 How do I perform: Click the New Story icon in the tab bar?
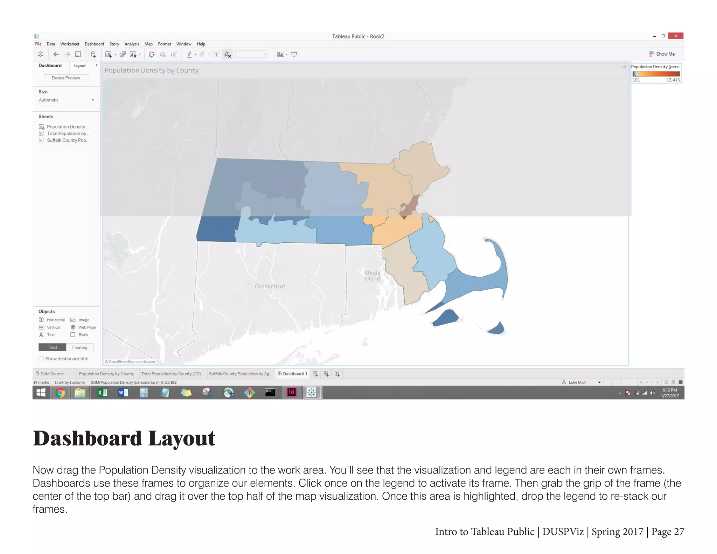(x=337, y=374)
